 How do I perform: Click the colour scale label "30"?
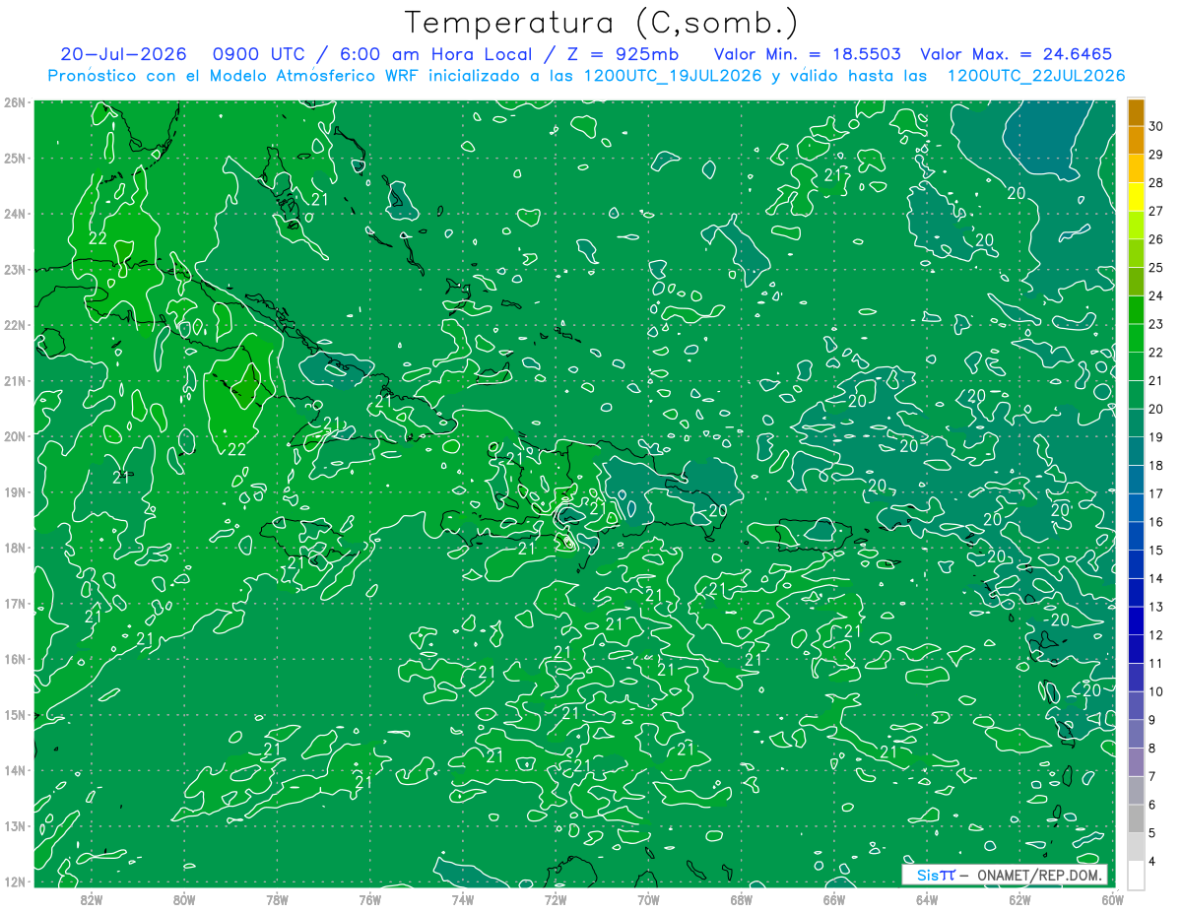pyautogui.click(x=1155, y=126)
